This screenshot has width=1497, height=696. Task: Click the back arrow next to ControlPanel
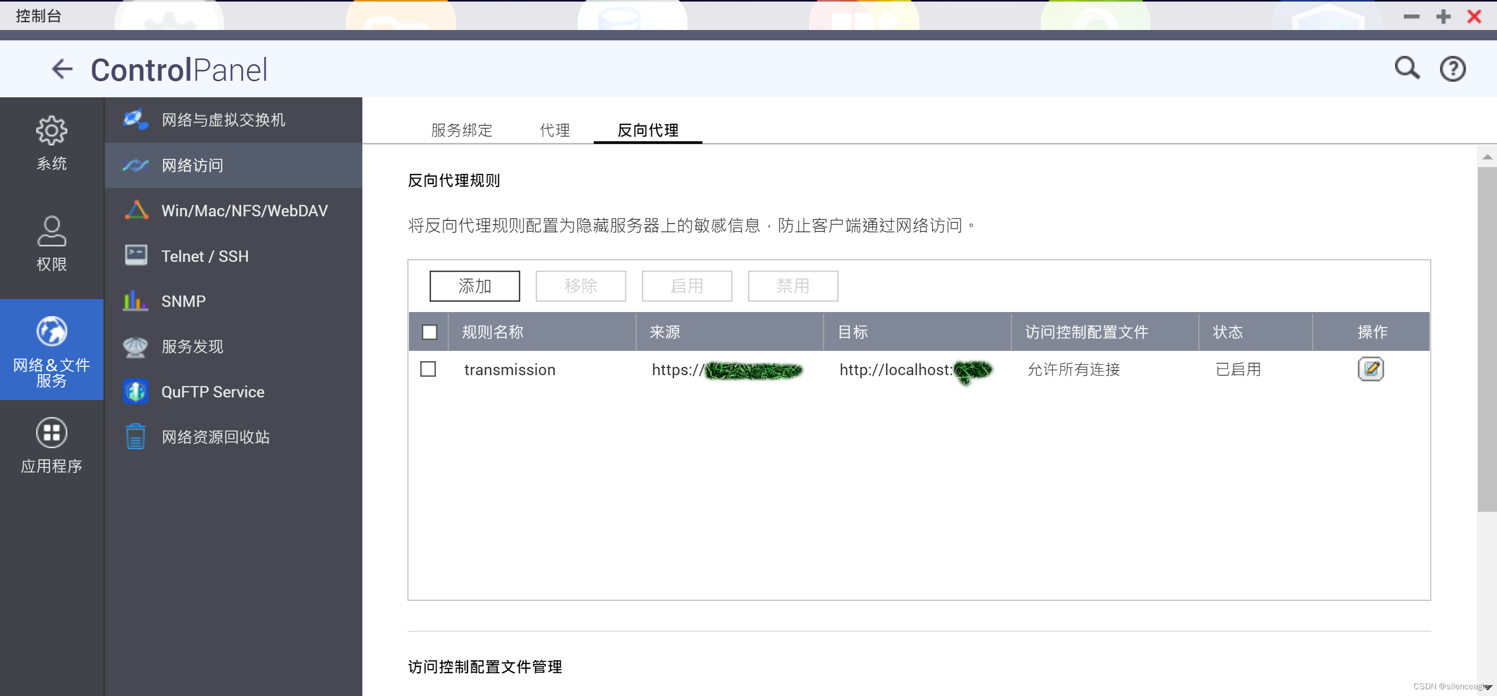(x=62, y=68)
